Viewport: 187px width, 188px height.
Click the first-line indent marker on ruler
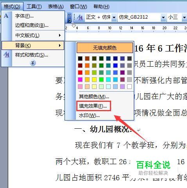74,26
